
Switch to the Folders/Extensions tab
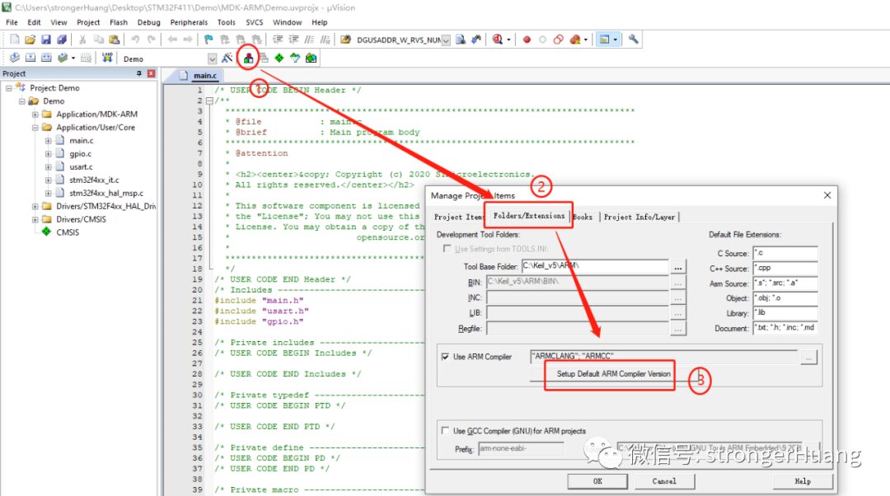click(528, 216)
